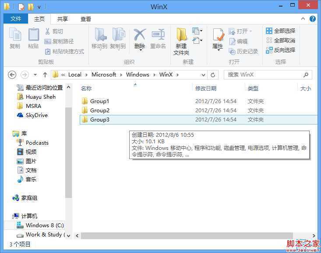Click Copy path (复制路径)

tap(59, 42)
